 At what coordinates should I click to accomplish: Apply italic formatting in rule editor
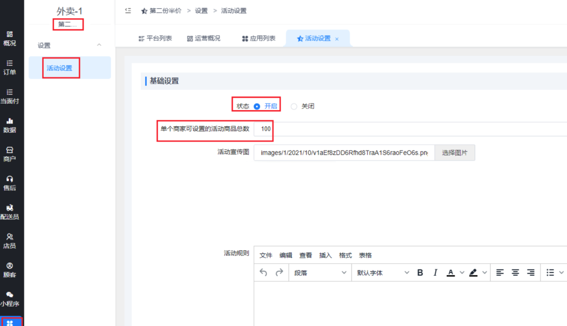point(435,272)
